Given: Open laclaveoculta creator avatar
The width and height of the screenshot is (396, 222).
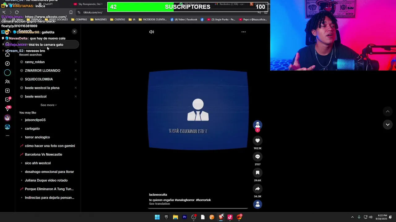Looking at the screenshot, I should click(x=257, y=125).
